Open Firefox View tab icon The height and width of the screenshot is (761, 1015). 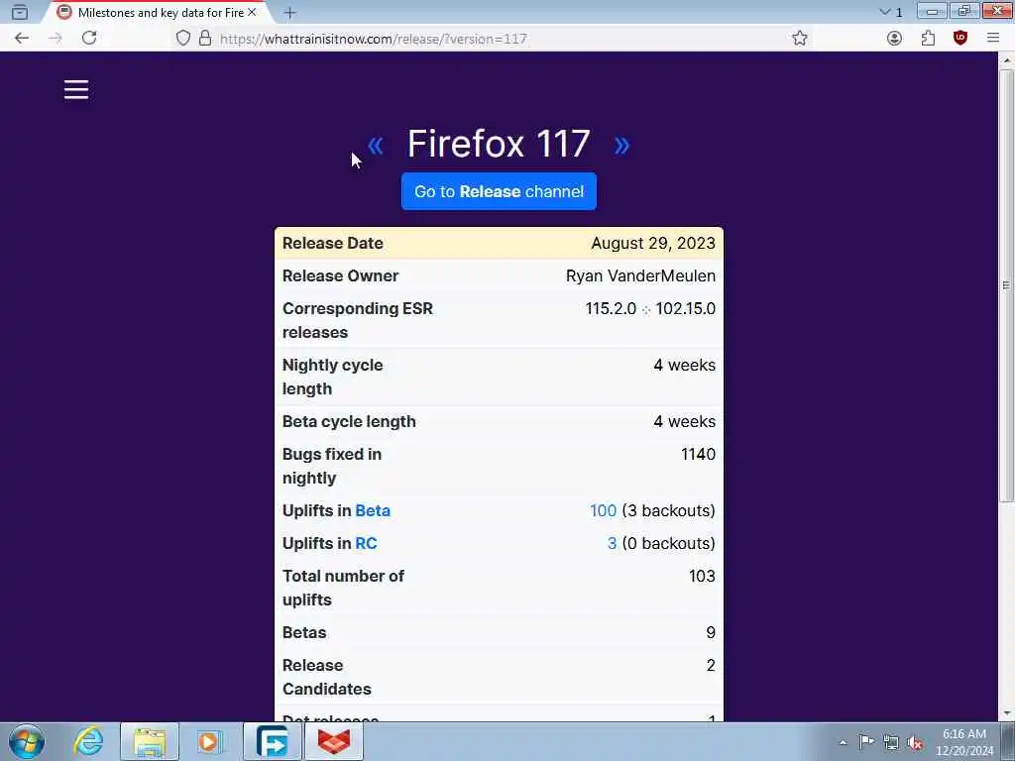pyautogui.click(x=20, y=12)
